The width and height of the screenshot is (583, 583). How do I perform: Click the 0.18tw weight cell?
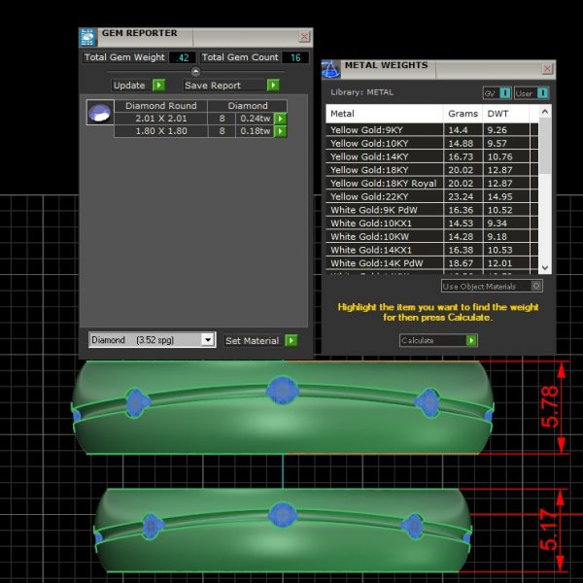[255, 131]
